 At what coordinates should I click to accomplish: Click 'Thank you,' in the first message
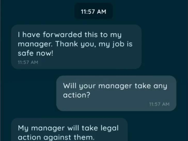(76, 44)
